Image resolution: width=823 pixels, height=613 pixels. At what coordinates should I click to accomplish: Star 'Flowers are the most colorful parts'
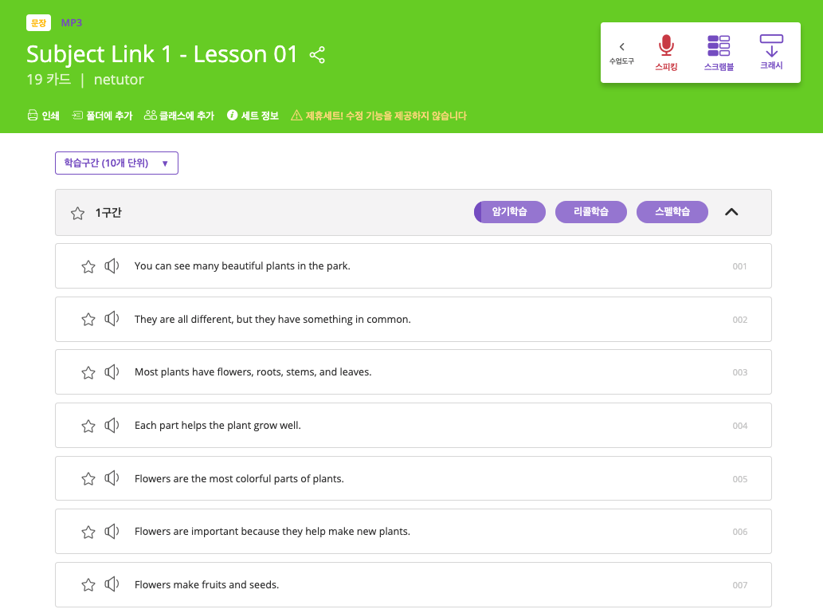pyautogui.click(x=88, y=478)
